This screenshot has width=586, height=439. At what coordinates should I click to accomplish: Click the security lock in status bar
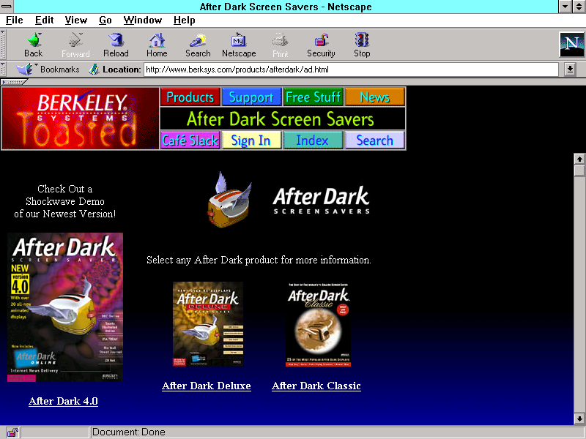pyautogui.click(x=12, y=432)
